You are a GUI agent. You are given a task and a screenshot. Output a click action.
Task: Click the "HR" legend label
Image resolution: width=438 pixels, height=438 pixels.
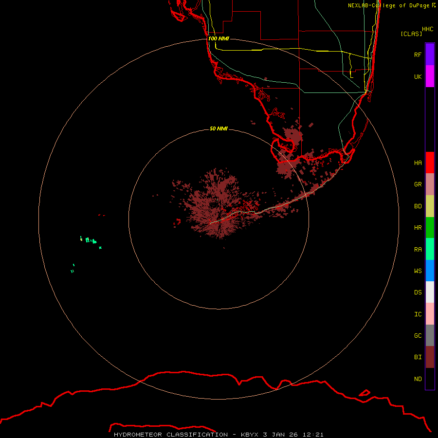click(418, 228)
